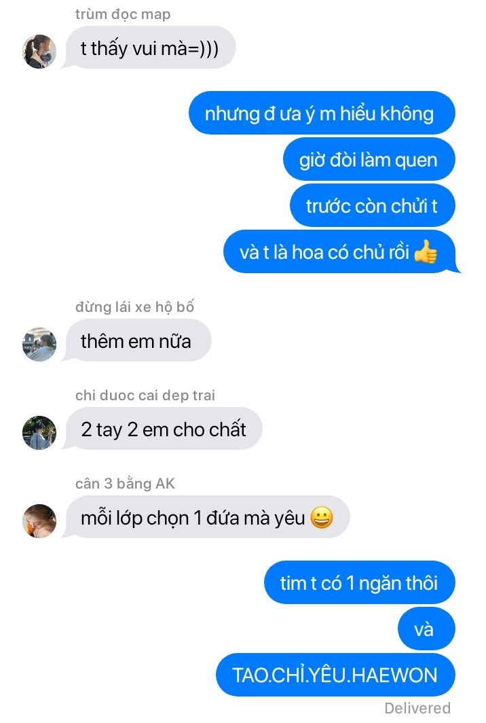Select the message 't thấy vui mà=)))'
The width and height of the screenshot is (486, 723).
[x=150, y=48]
